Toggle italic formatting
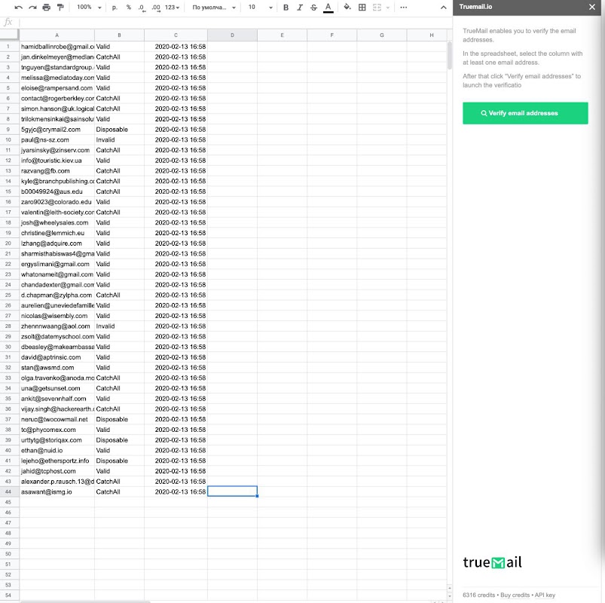The width and height of the screenshot is (605, 603). coord(300,8)
